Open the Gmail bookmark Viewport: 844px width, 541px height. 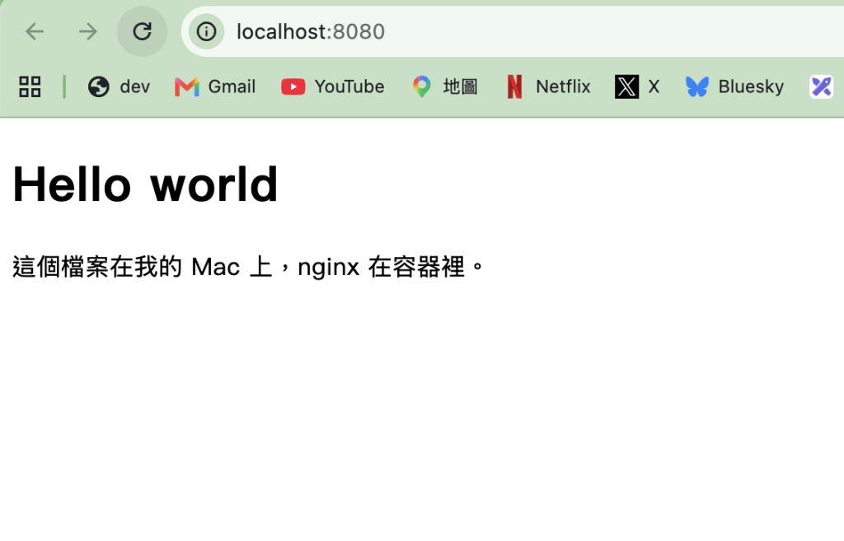pos(215,86)
